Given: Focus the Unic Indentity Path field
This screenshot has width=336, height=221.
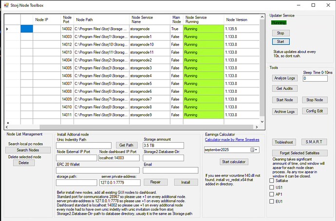Looking at the screenshot, I should tap(84, 146).
